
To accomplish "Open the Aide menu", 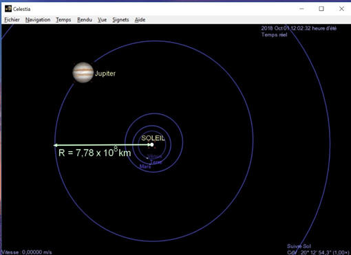I will click(x=140, y=20).
